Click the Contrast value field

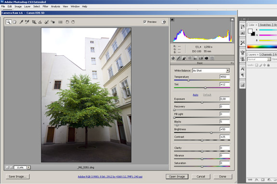[224, 137]
